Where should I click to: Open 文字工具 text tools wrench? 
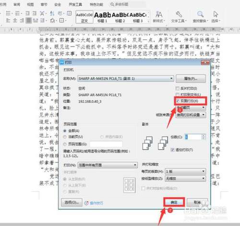click(x=179, y=17)
